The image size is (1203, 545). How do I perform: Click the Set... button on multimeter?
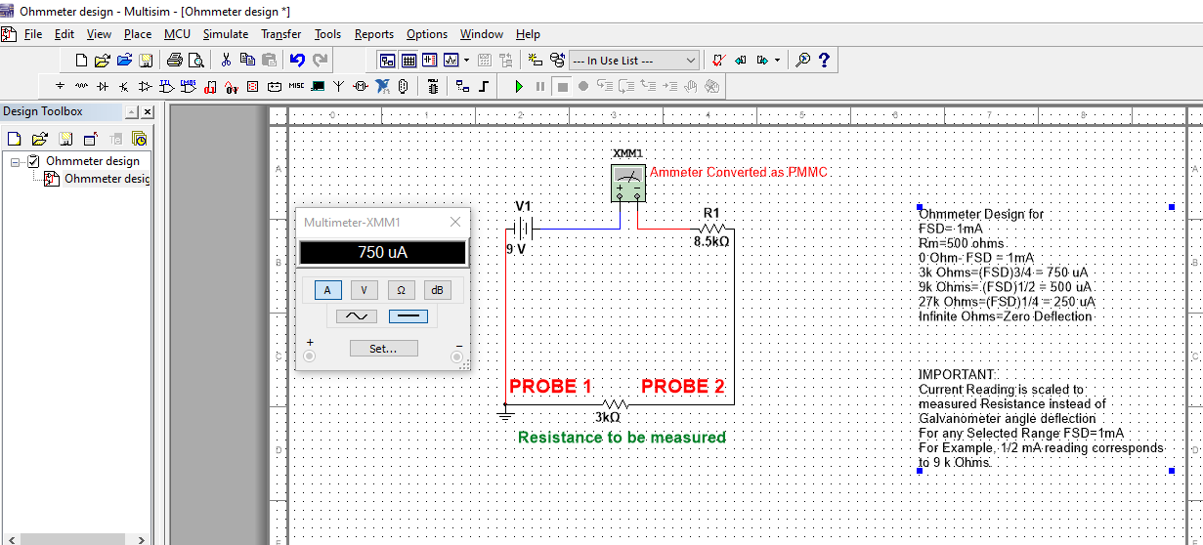[384, 348]
